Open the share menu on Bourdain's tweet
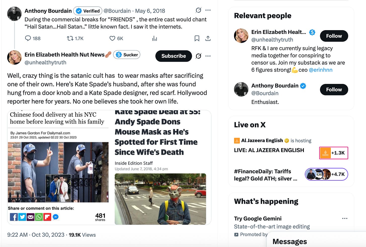 [x=208, y=38]
